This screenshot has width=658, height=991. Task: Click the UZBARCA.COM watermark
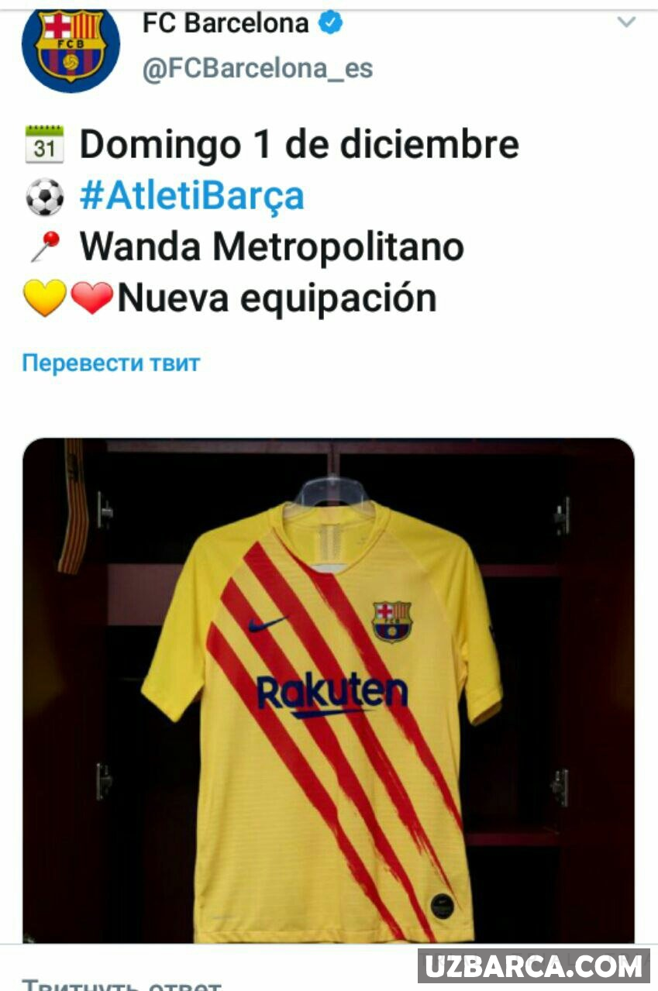[534, 966]
